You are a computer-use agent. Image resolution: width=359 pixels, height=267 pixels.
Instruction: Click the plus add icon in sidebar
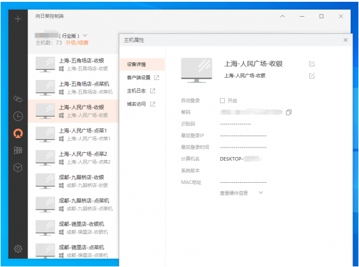coord(18,19)
